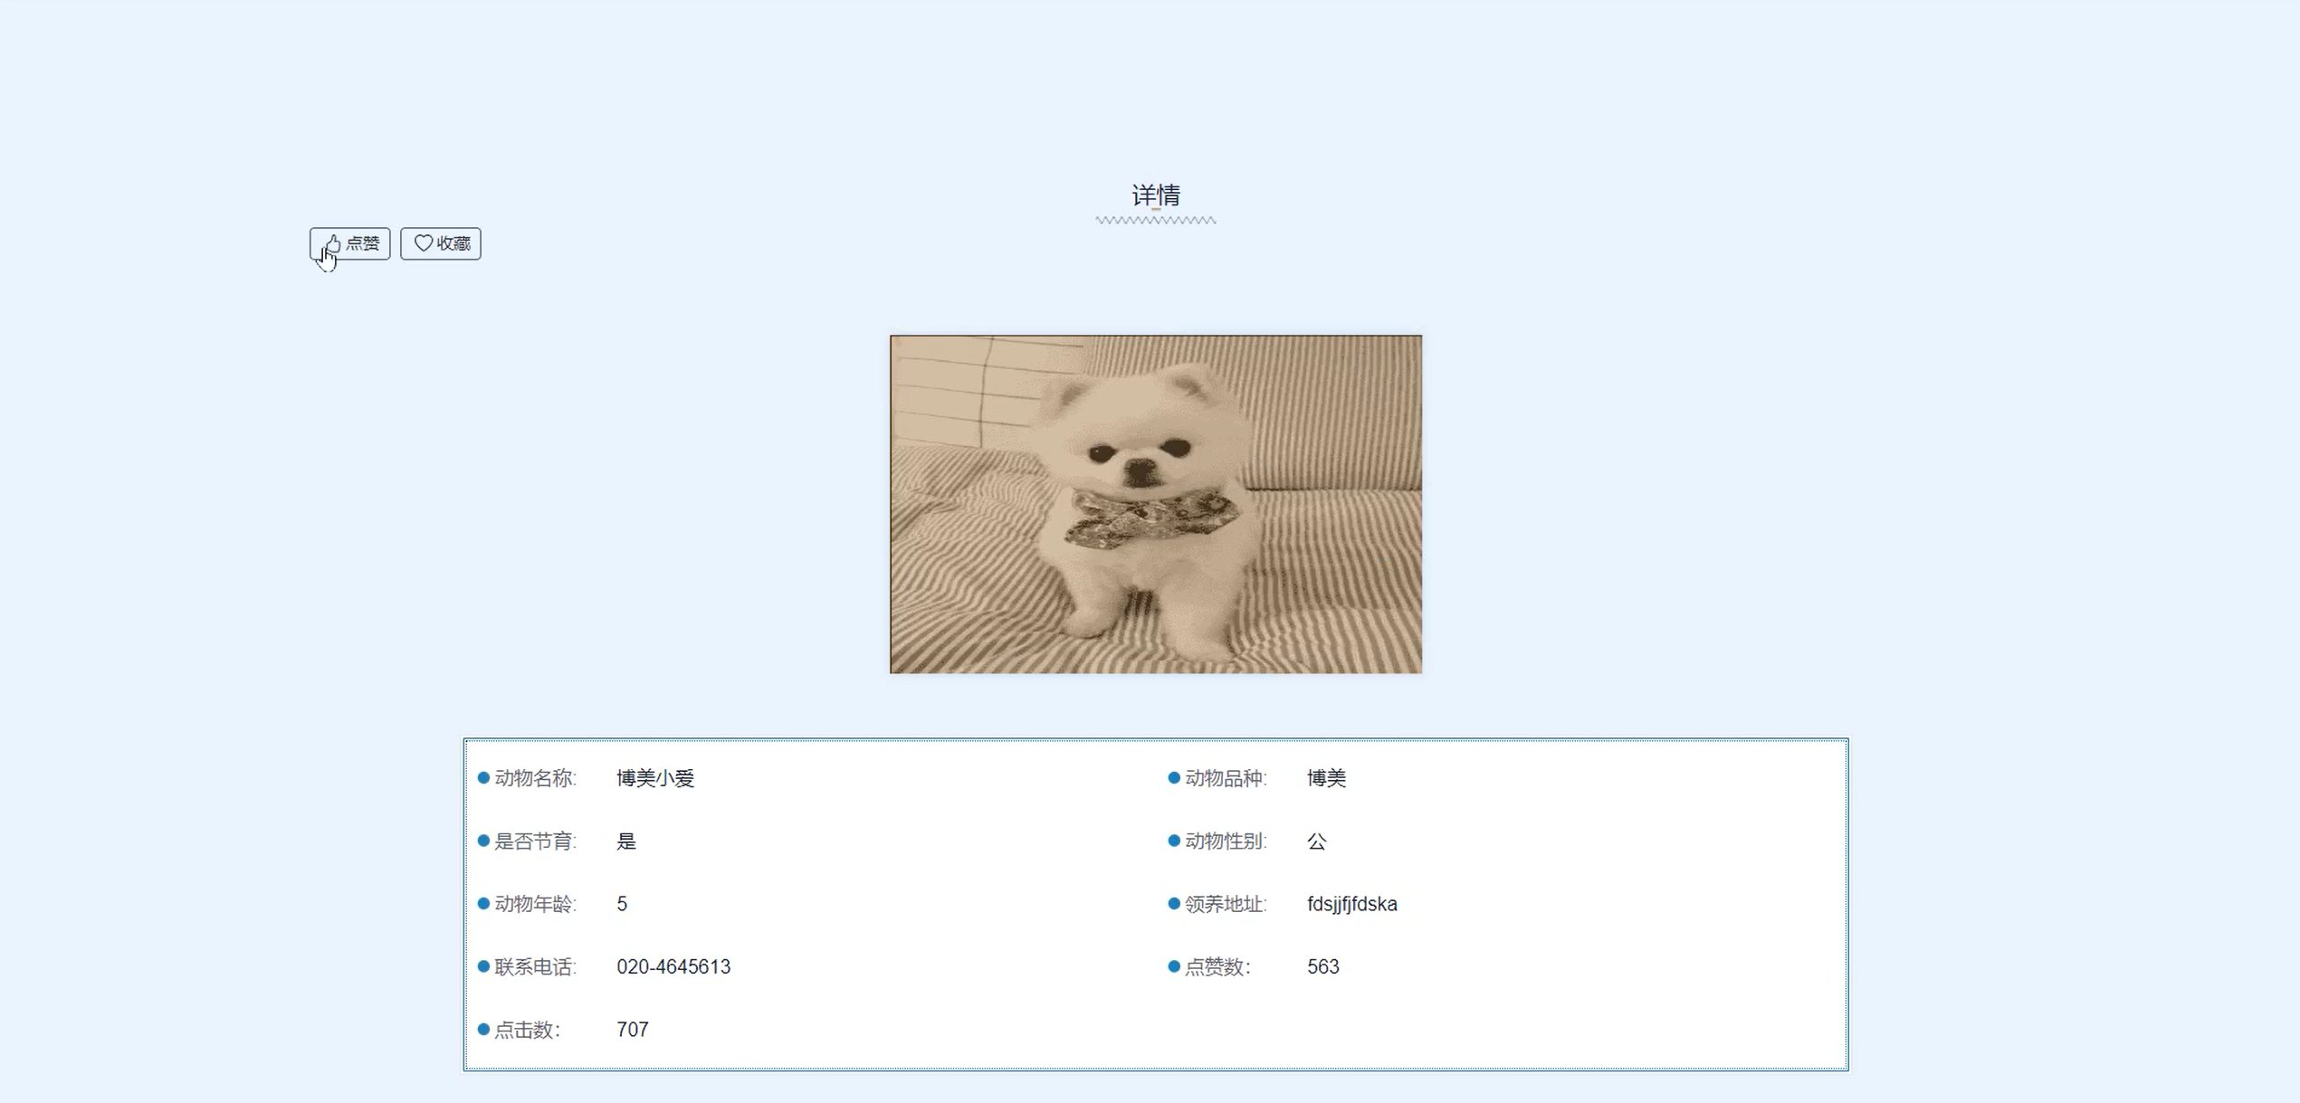Viewport: 2300px width, 1103px height.
Task: Click the blue bullet beside 点击数
Action: click(483, 1030)
